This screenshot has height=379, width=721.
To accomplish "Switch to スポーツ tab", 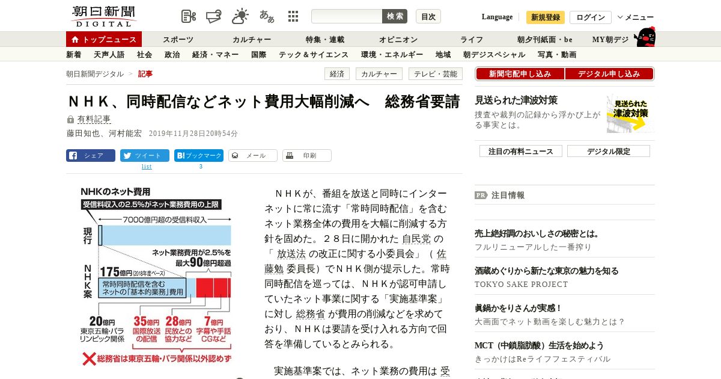I will tap(178, 40).
